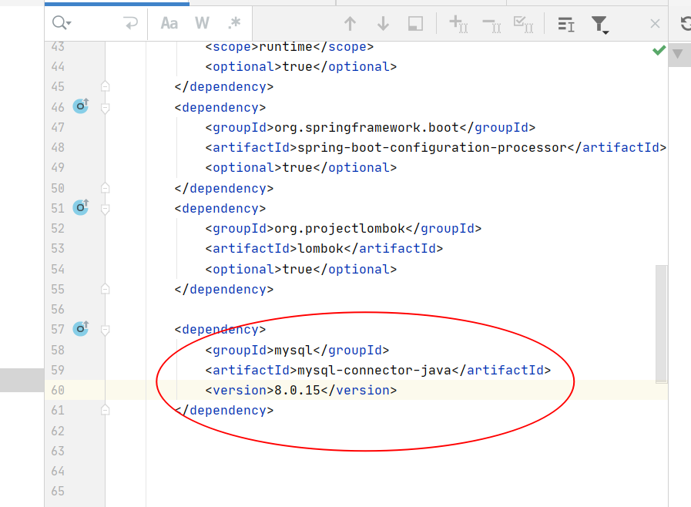Click mysql-connector-java artifactId text
This screenshot has width=691, height=507.
[374, 370]
